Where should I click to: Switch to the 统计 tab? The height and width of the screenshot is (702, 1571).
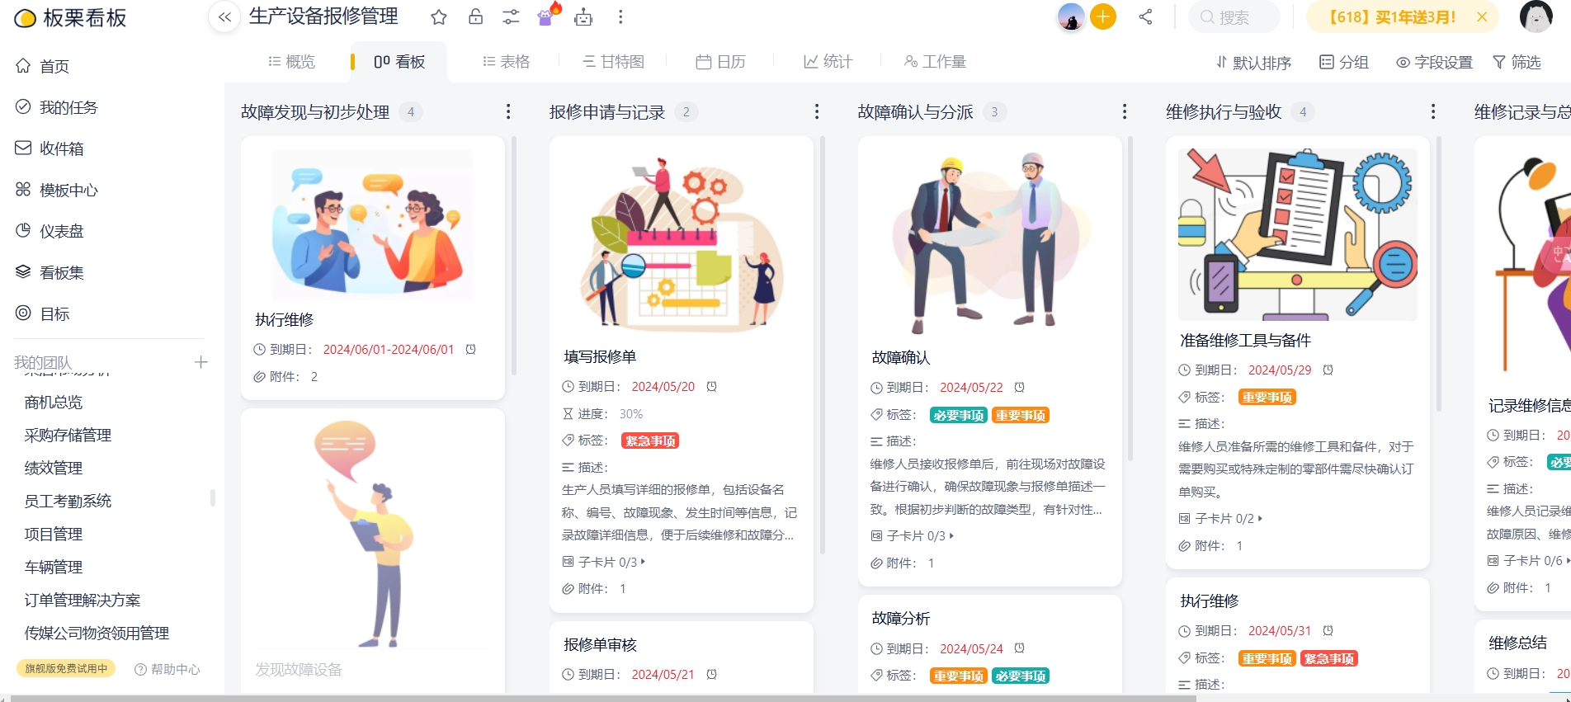point(828,62)
